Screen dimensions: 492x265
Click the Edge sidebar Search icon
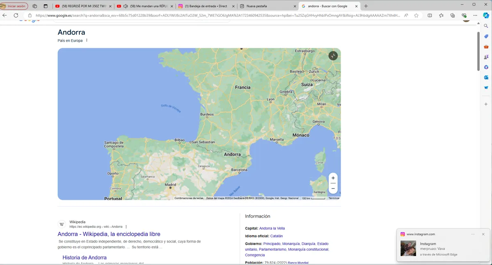pyautogui.click(x=486, y=26)
